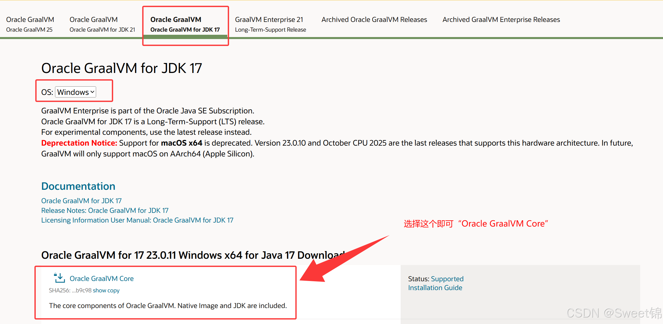This screenshot has width=663, height=324.
Task: Click the download icon beside Oracle GraalVM Core
Action: tap(60, 278)
